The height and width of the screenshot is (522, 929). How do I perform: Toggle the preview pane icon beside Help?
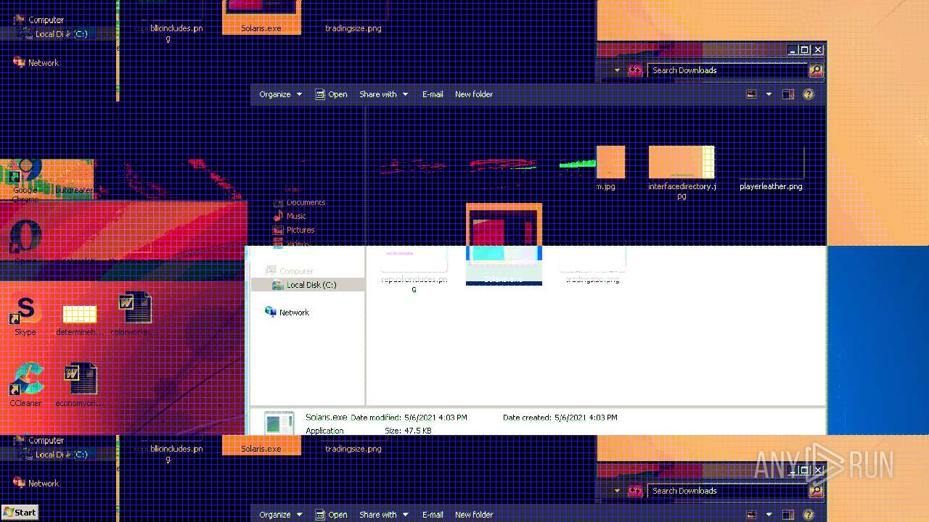pyautogui.click(x=788, y=94)
